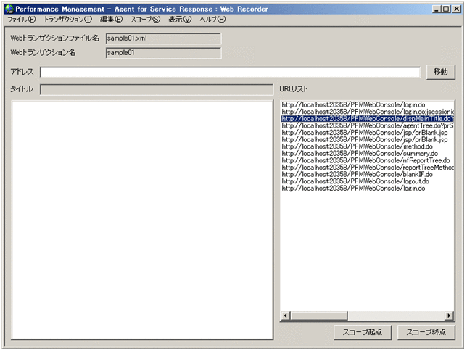Open the 表示(V) menu
This screenshot has height=351, width=467.
click(x=180, y=20)
